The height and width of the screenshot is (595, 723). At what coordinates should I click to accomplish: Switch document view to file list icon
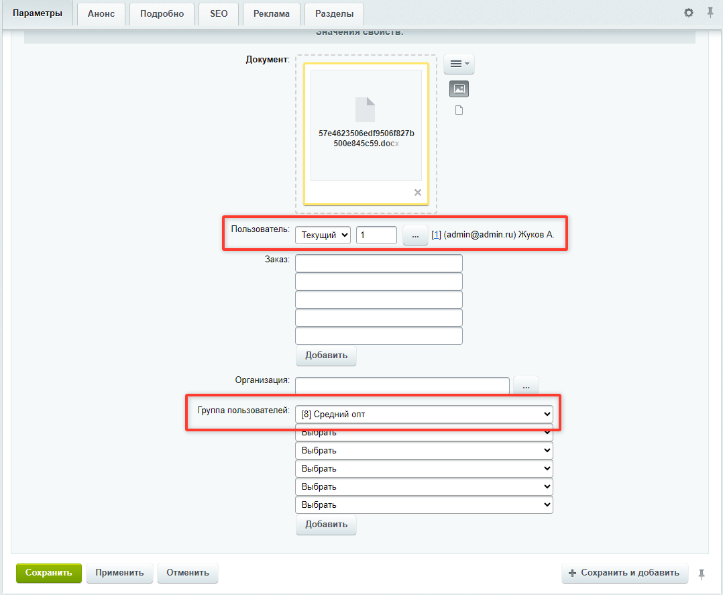[459, 110]
